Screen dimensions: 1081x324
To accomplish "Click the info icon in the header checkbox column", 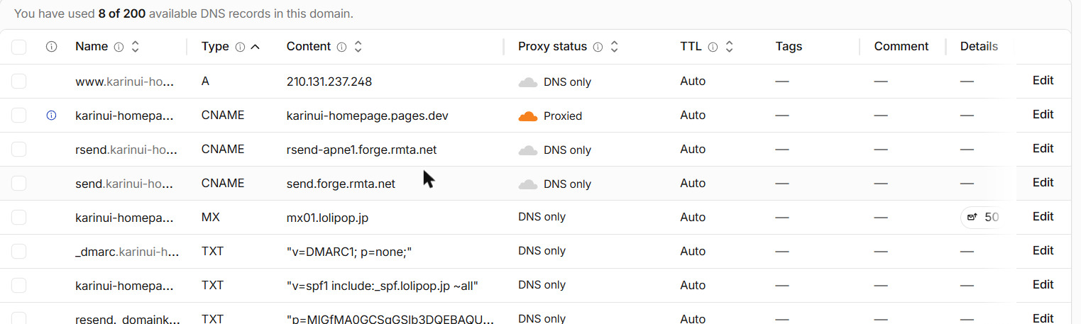I will click(51, 47).
